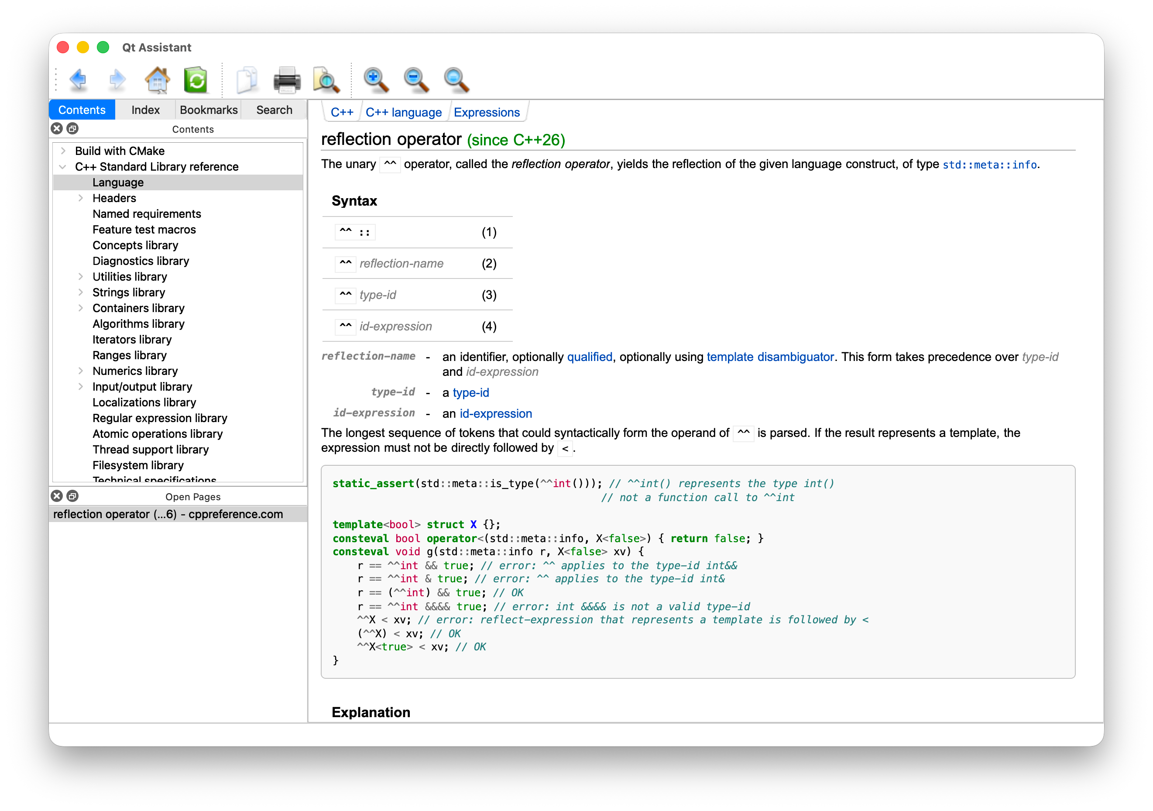
Task: Follow the template disambiguator link
Action: coord(770,357)
